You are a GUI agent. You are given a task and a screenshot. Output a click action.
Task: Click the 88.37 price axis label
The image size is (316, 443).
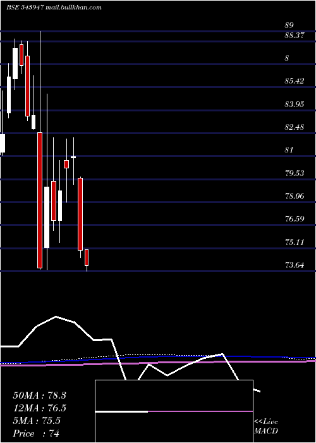(x=295, y=36)
